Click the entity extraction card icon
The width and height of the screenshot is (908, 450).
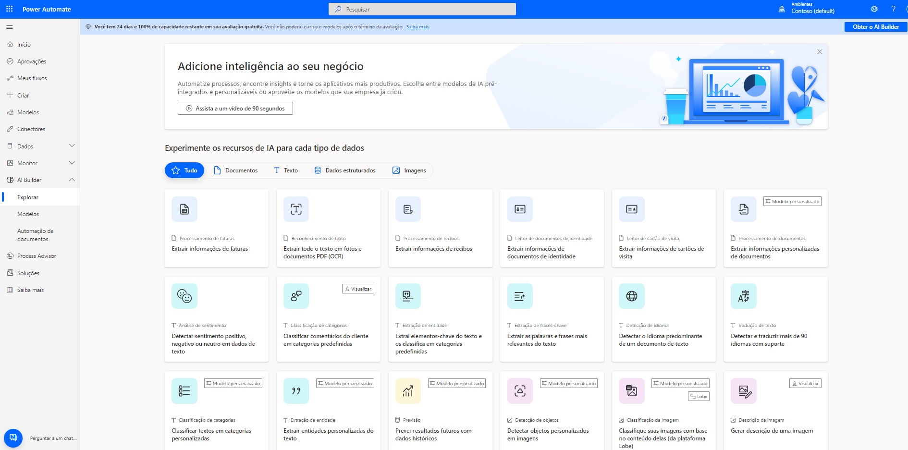[x=408, y=296]
